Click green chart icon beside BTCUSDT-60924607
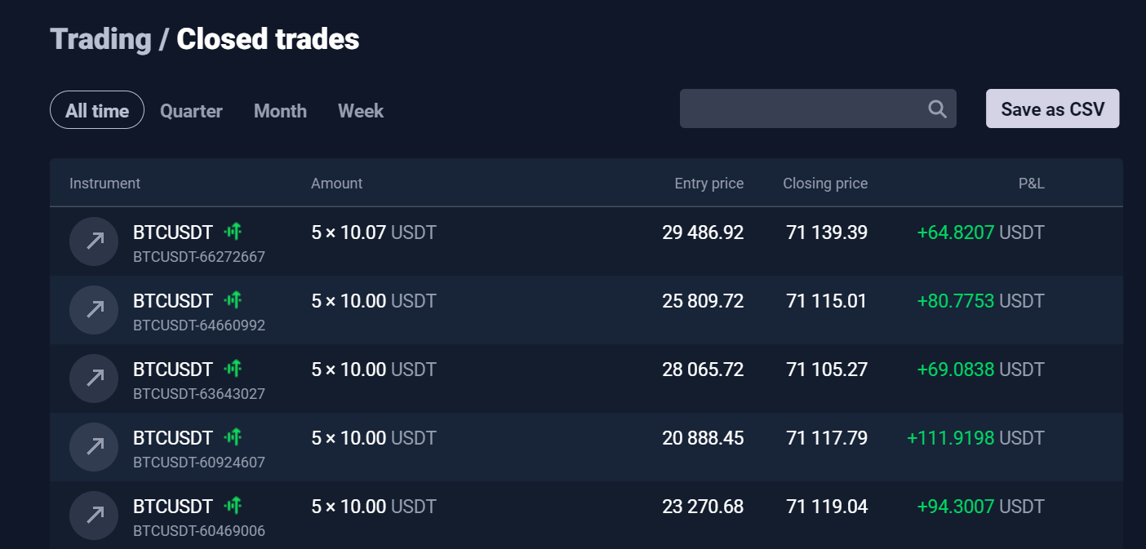The image size is (1146, 549). pyautogui.click(x=233, y=438)
